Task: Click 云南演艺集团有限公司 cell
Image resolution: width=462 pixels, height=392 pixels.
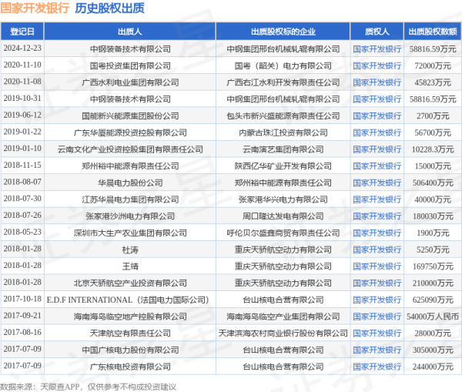Action: pos(283,149)
